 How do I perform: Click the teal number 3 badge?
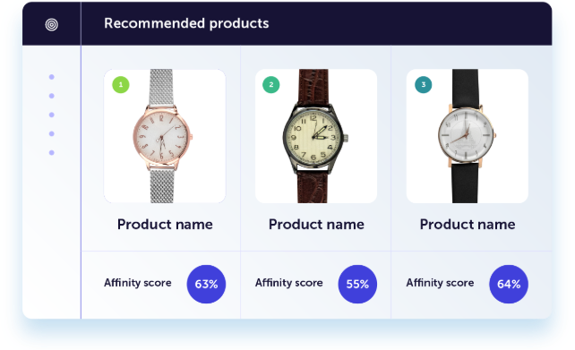pyautogui.click(x=423, y=85)
